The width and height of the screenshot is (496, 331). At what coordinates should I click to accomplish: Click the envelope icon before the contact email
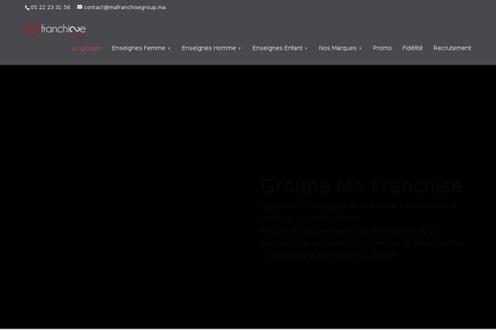point(79,7)
